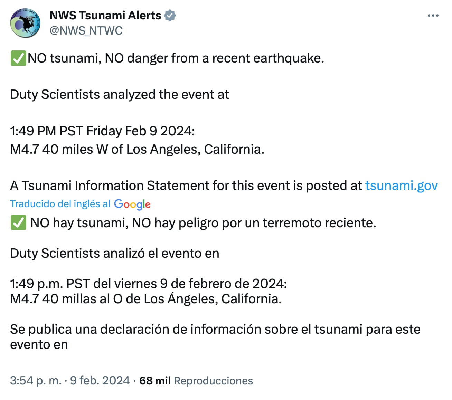Screen dimensions: 452x400
Task: Click the Google logo in translation notice
Action: [x=132, y=204]
